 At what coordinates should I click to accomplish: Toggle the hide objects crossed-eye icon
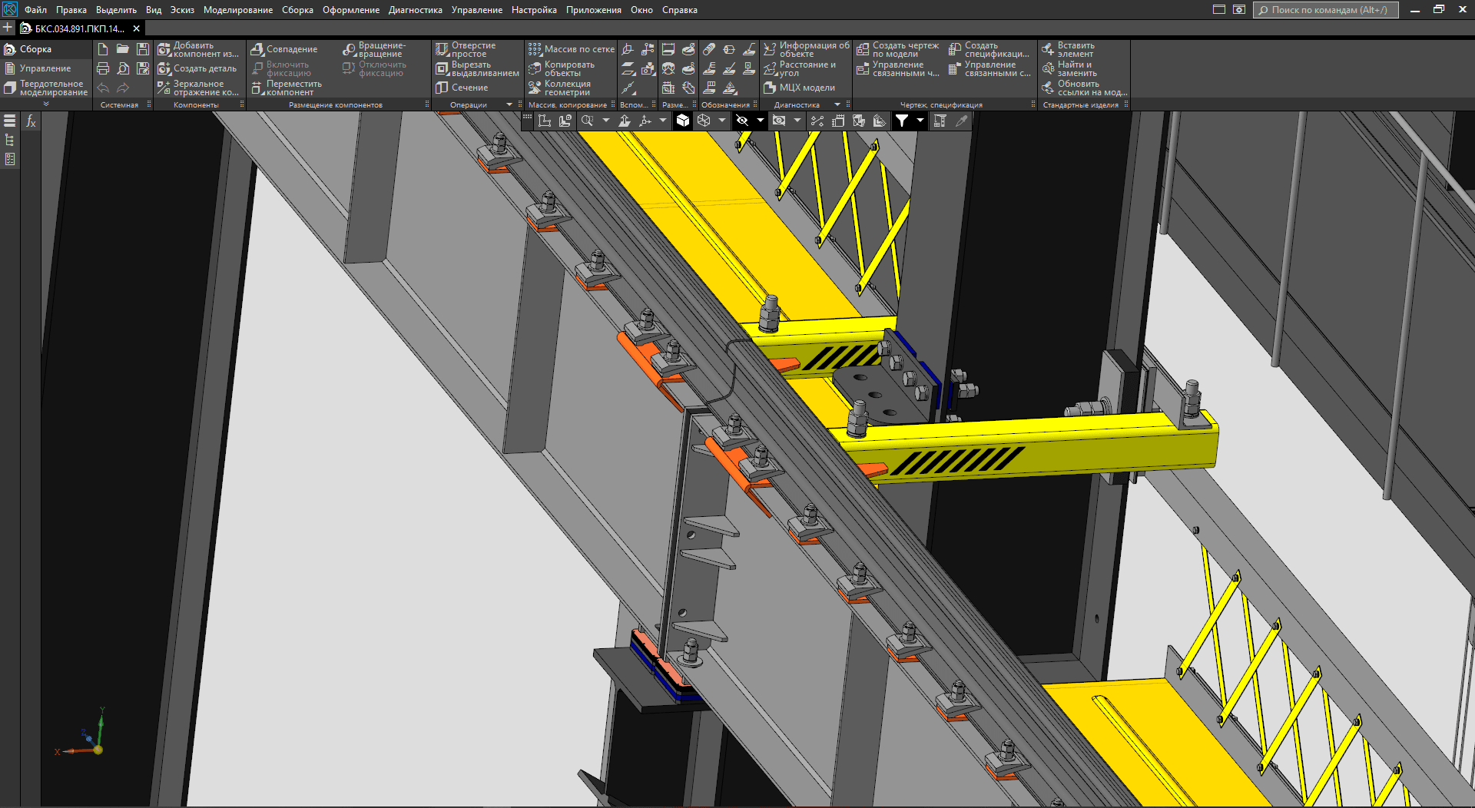pyautogui.click(x=742, y=121)
